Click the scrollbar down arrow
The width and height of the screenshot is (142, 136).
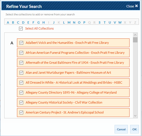[135, 116]
